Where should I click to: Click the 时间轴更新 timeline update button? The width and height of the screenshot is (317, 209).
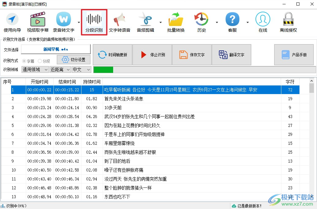(113, 55)
